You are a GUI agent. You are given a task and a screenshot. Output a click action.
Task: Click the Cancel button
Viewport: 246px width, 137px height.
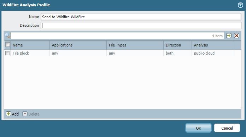[x=227, y=128]
